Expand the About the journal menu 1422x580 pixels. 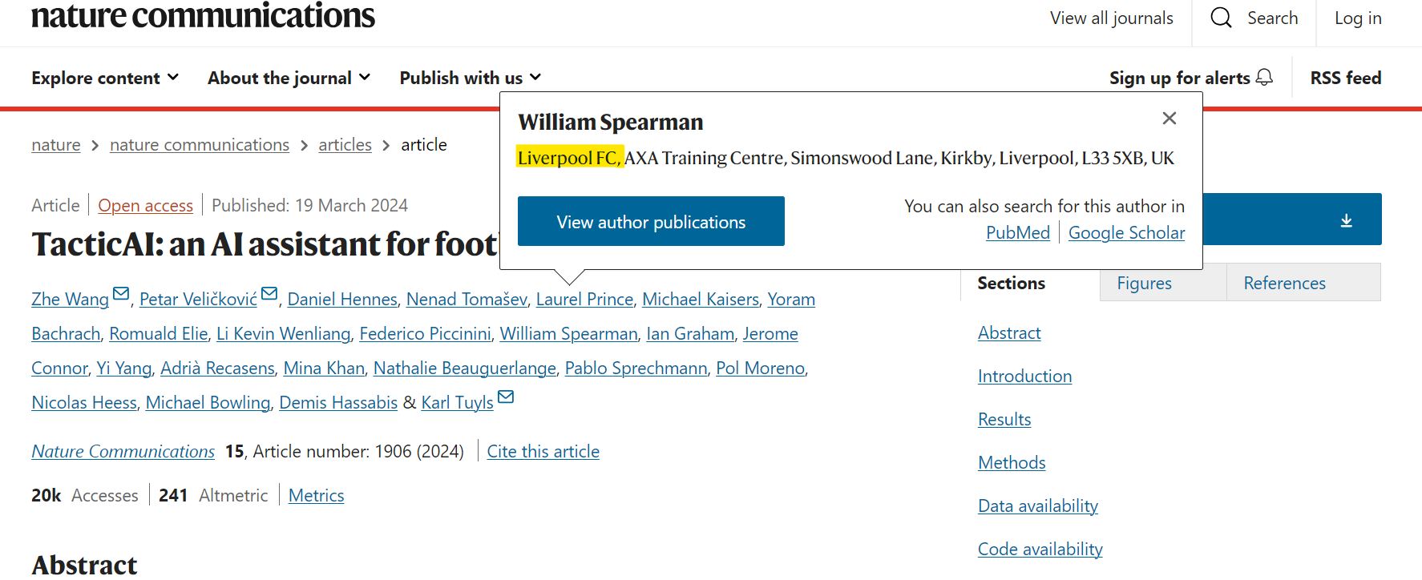(289, 78)
